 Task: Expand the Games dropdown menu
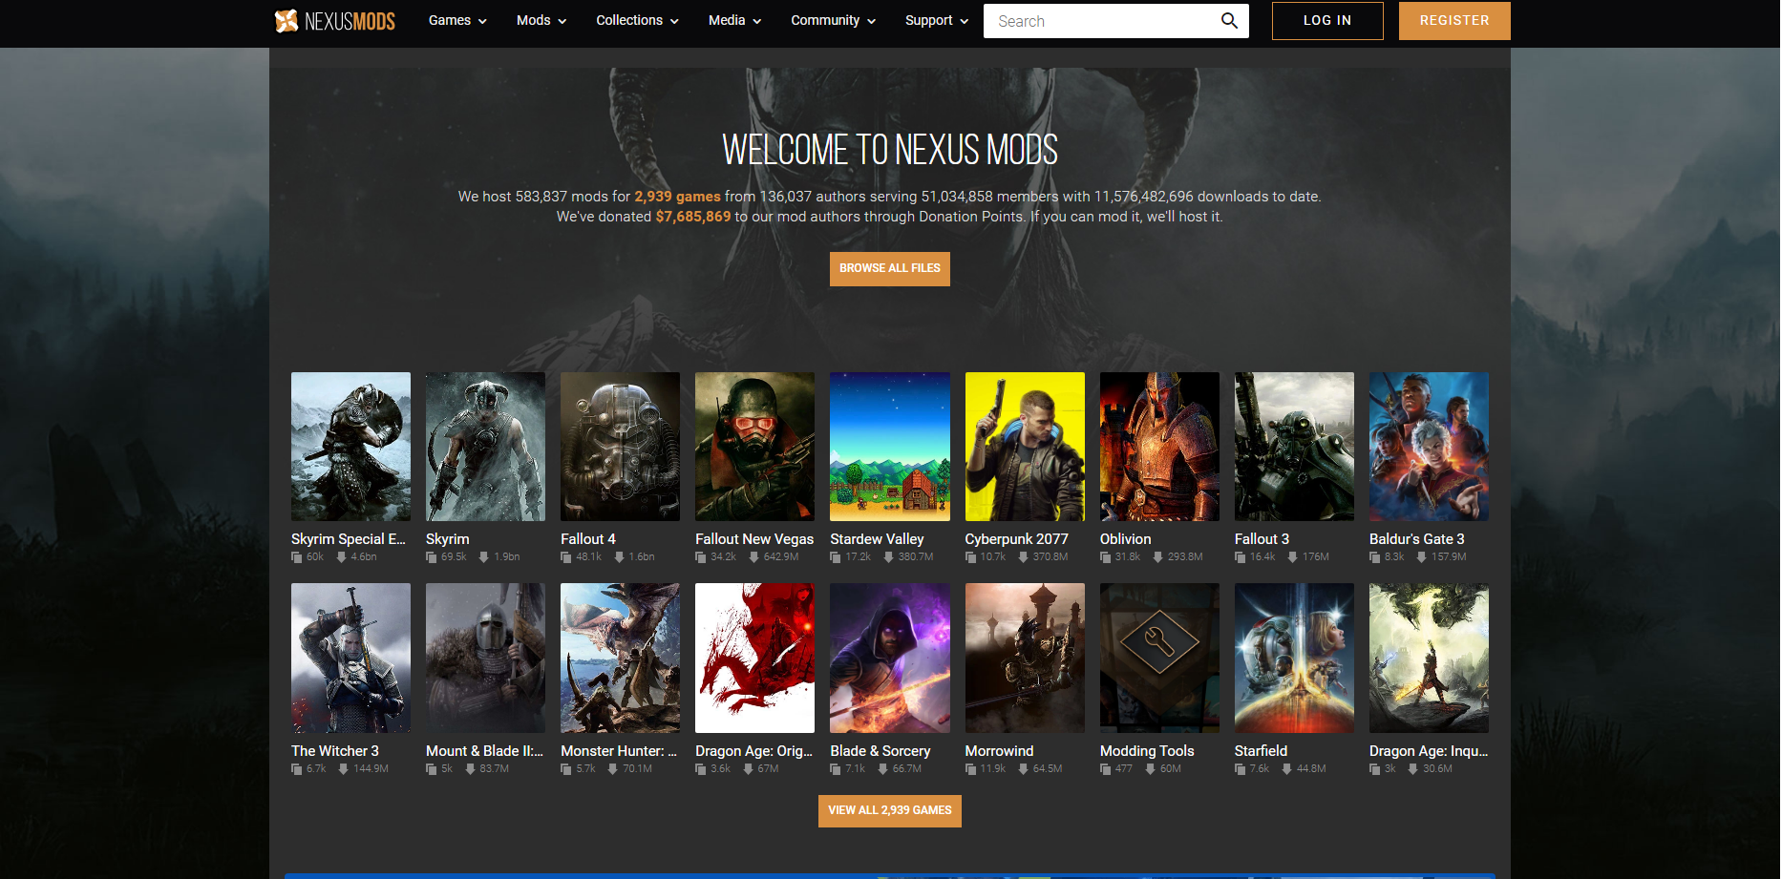coord(457,21)
